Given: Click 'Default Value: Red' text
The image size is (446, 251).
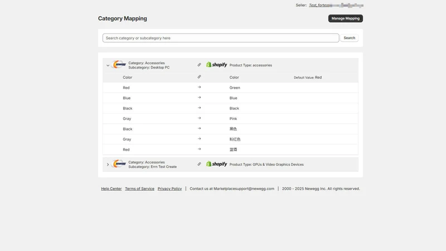Looking at the screenshot, I should tap(308, 78).
